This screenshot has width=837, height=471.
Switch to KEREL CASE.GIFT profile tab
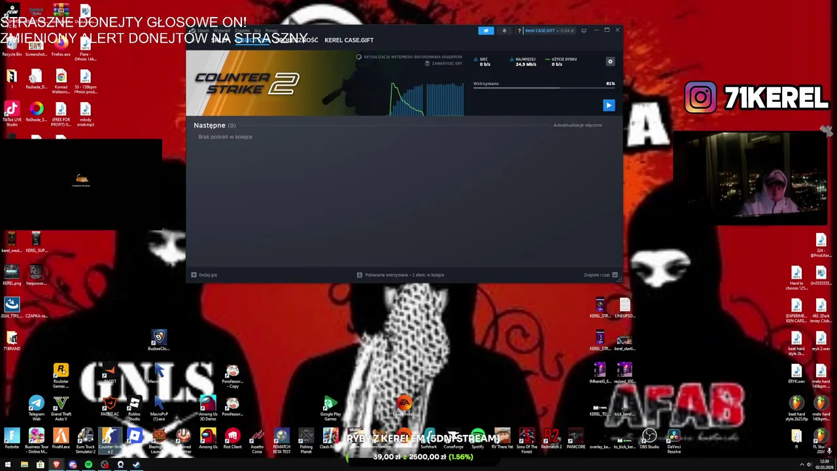pyautogui.click(x=349, y=40)
